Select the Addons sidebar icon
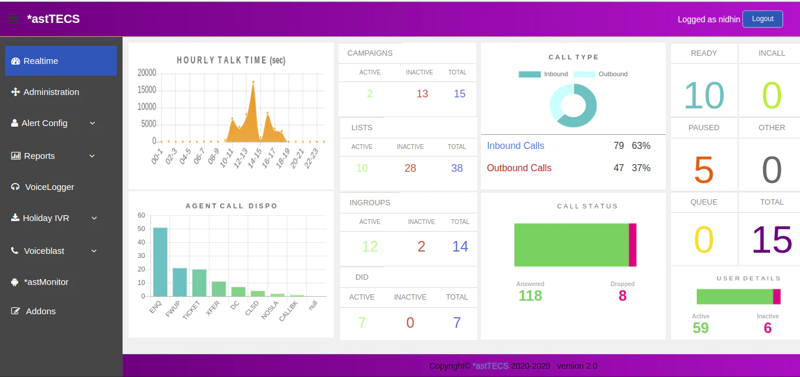 click(x=14, y=311)
